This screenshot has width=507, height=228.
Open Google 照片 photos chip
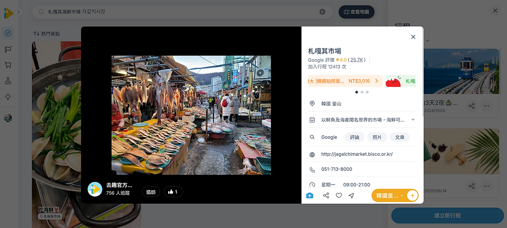coord(377,137)
